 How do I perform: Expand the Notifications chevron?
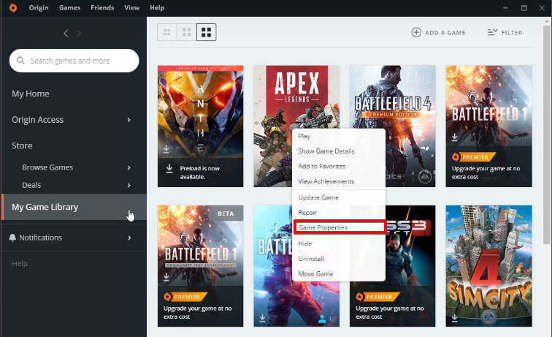click(x=129, y=238)
